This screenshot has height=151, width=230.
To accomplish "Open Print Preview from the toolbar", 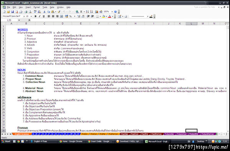I will pos(30,12).
